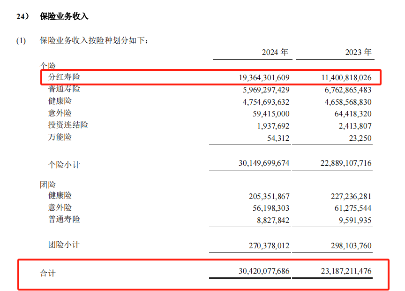This screenshot has height=291, width=405.
Task: Click the value 4,658,568,830
Action: pyautogui.click(x=348, y=102)
